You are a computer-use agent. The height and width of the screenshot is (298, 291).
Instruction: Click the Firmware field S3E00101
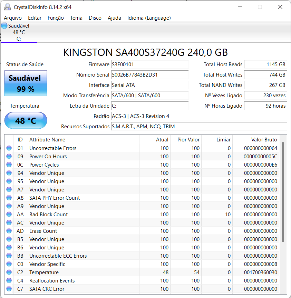click(x=150, y=64)
